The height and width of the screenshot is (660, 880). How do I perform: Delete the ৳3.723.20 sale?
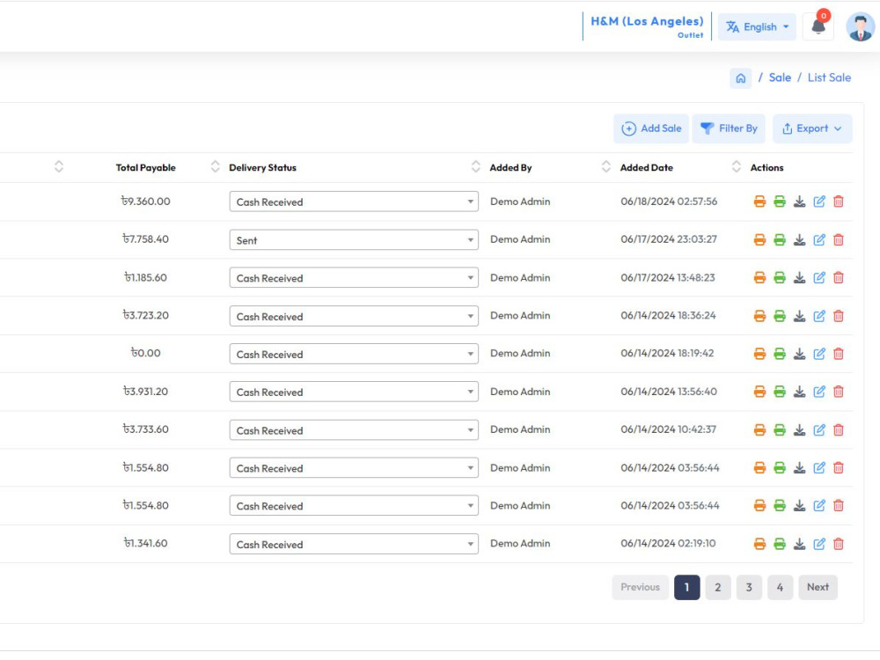pos(839,316)
